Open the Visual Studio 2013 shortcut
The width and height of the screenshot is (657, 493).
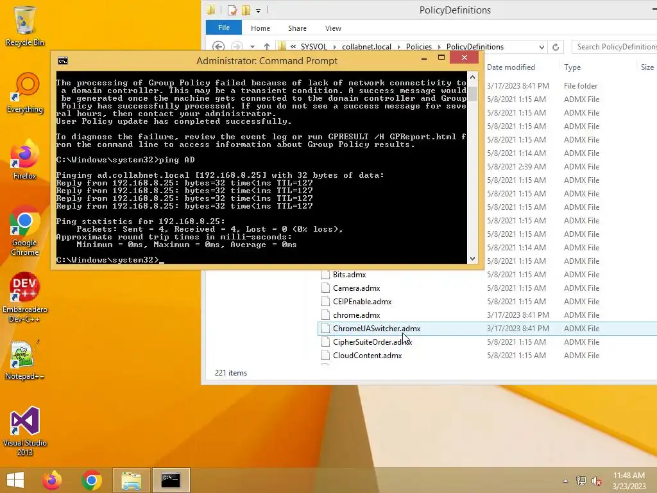coord(25,431)
